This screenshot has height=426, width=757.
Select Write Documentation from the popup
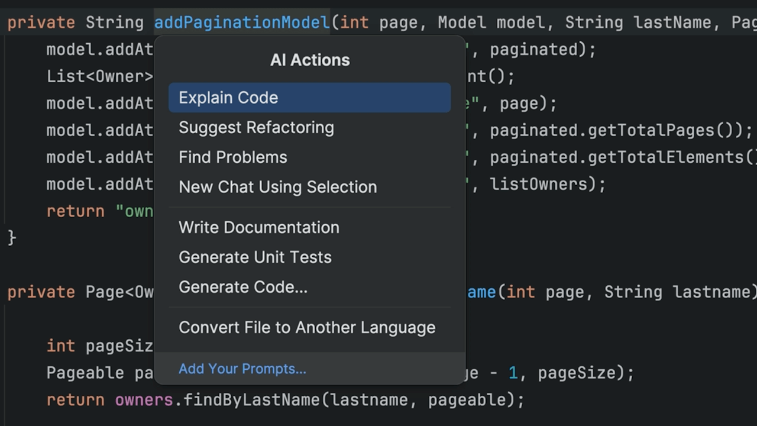click(258, 227)
